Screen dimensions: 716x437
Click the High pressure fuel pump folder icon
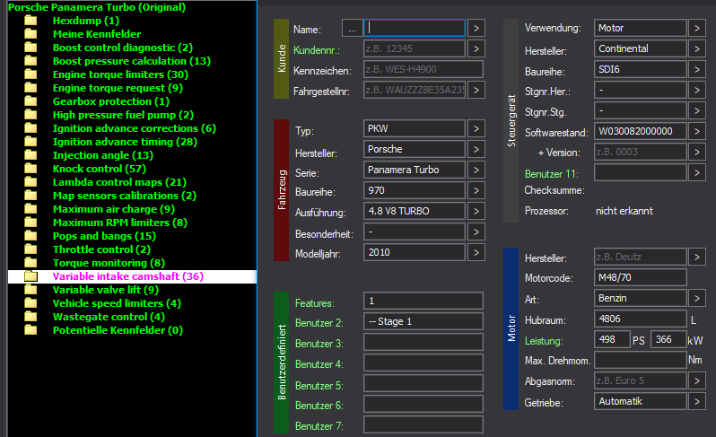click(x=31, y=115)
